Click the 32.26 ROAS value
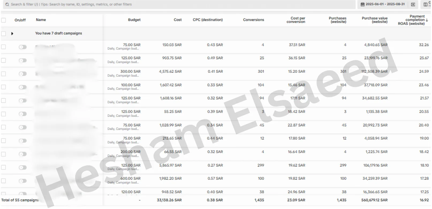This screenshot has width=432, height=209. pos(424,45)
